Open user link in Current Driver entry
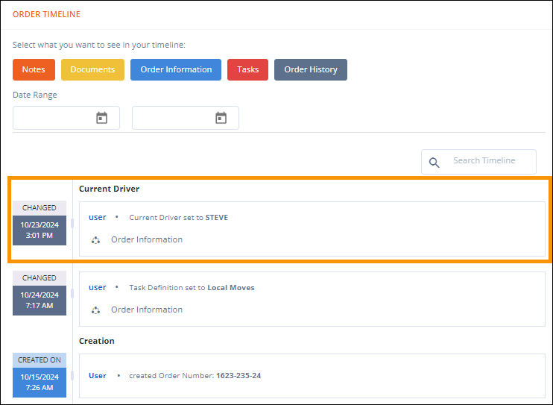 pos(98,218)
